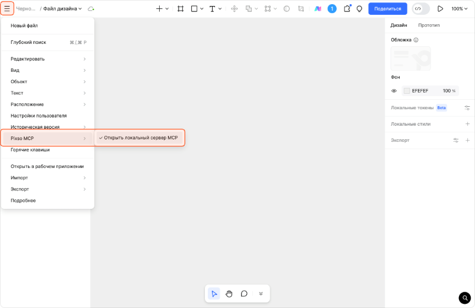Open the plugins puzzle icon

[x=347, y=9]
